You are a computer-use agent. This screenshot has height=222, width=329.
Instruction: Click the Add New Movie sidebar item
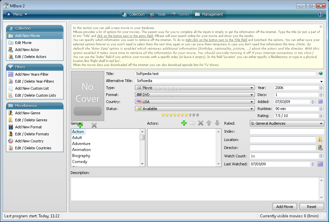click(x=35, y=36)
